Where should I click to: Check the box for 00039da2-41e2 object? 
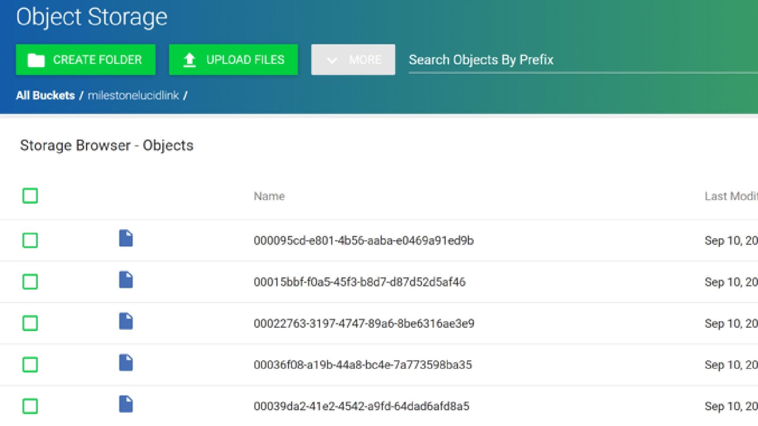click(x=30, y=406)
